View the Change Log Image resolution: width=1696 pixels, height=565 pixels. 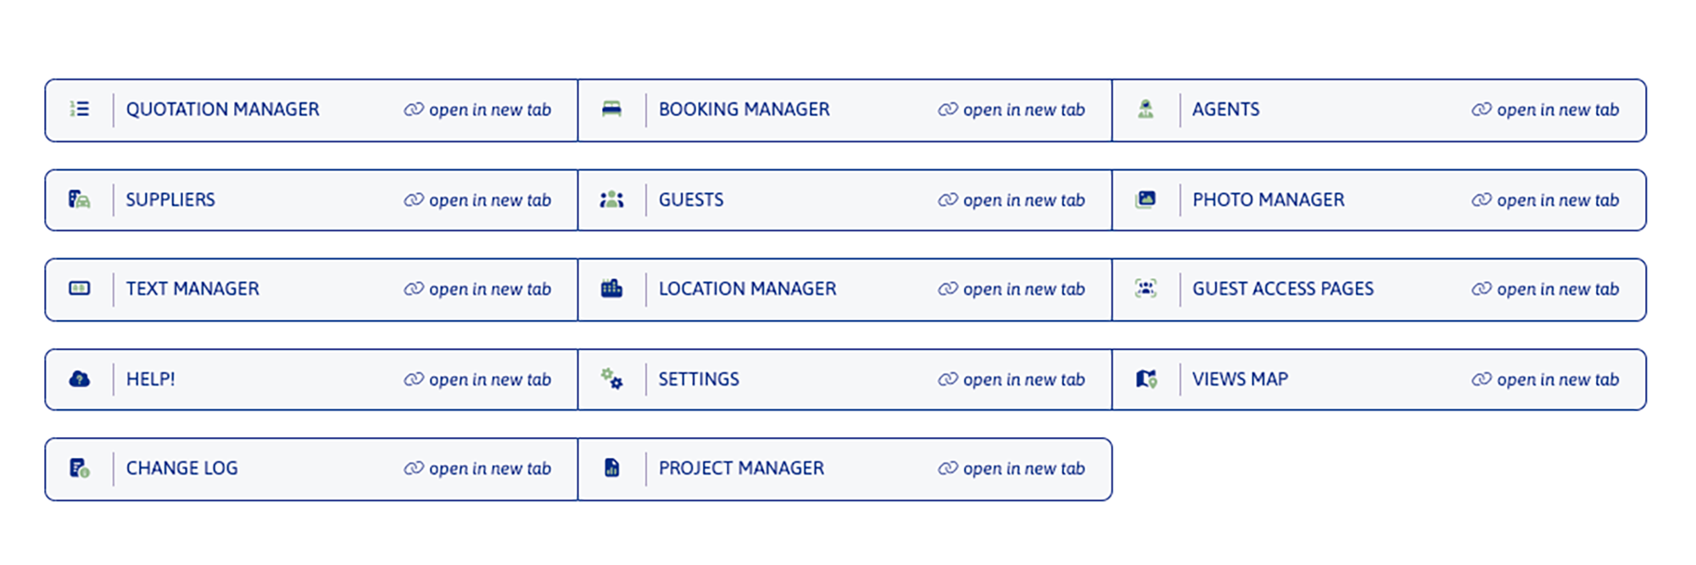pos(181,468)
